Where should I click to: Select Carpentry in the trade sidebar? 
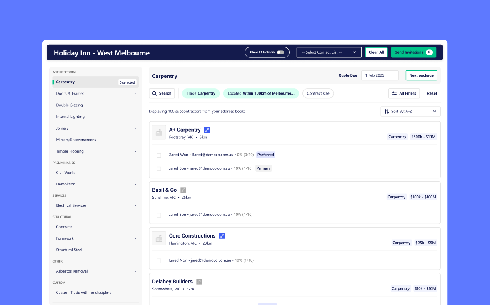(96, 82)
